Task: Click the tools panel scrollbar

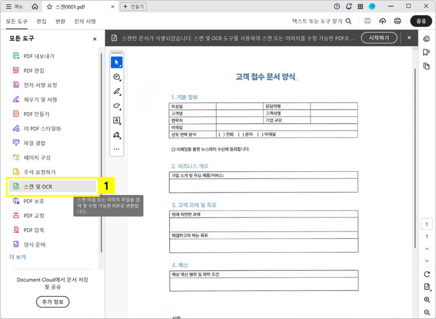Action: [102, 153]
